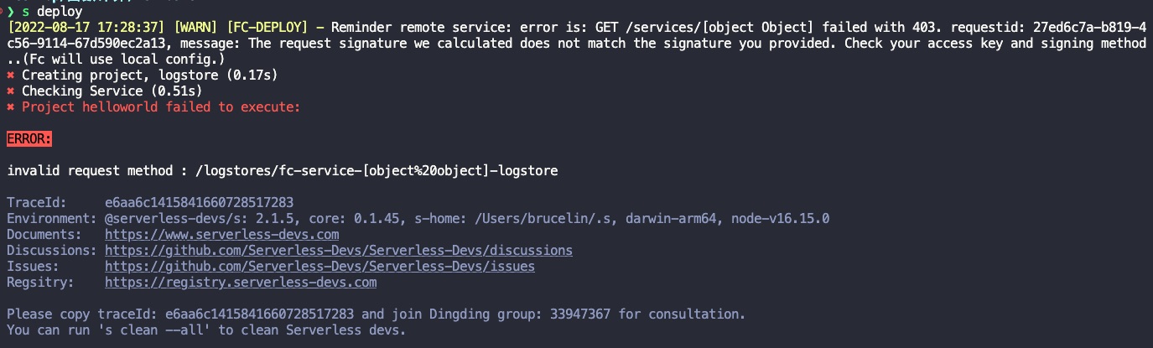Click the cross icon before Creating project
The image size is (1153, 348).
[11, 75]
